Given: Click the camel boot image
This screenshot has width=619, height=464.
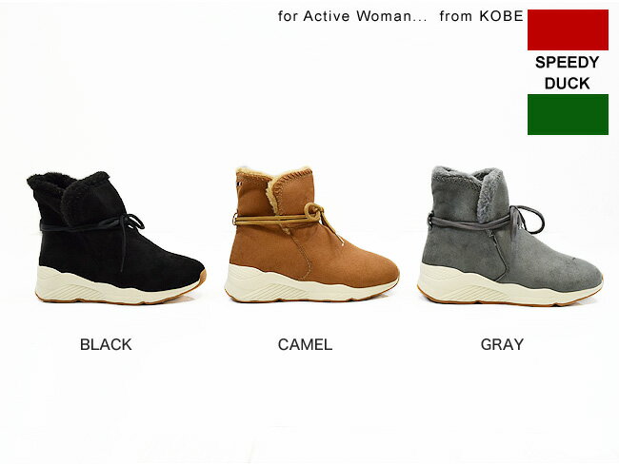Looking at the screenshot, I should point(311,235).
